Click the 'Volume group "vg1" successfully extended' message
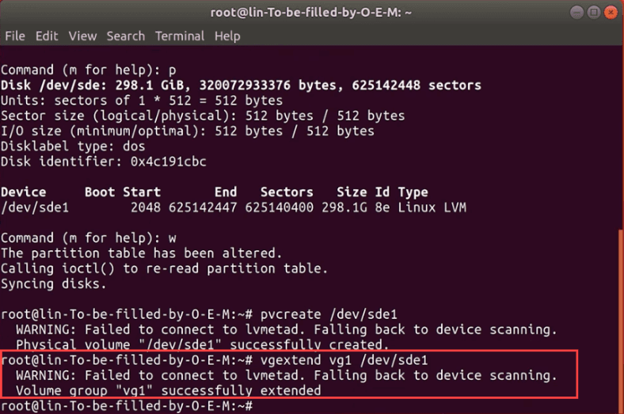This screenshot has width=624, height=414. pyautogui.click(x=168, y=390)
